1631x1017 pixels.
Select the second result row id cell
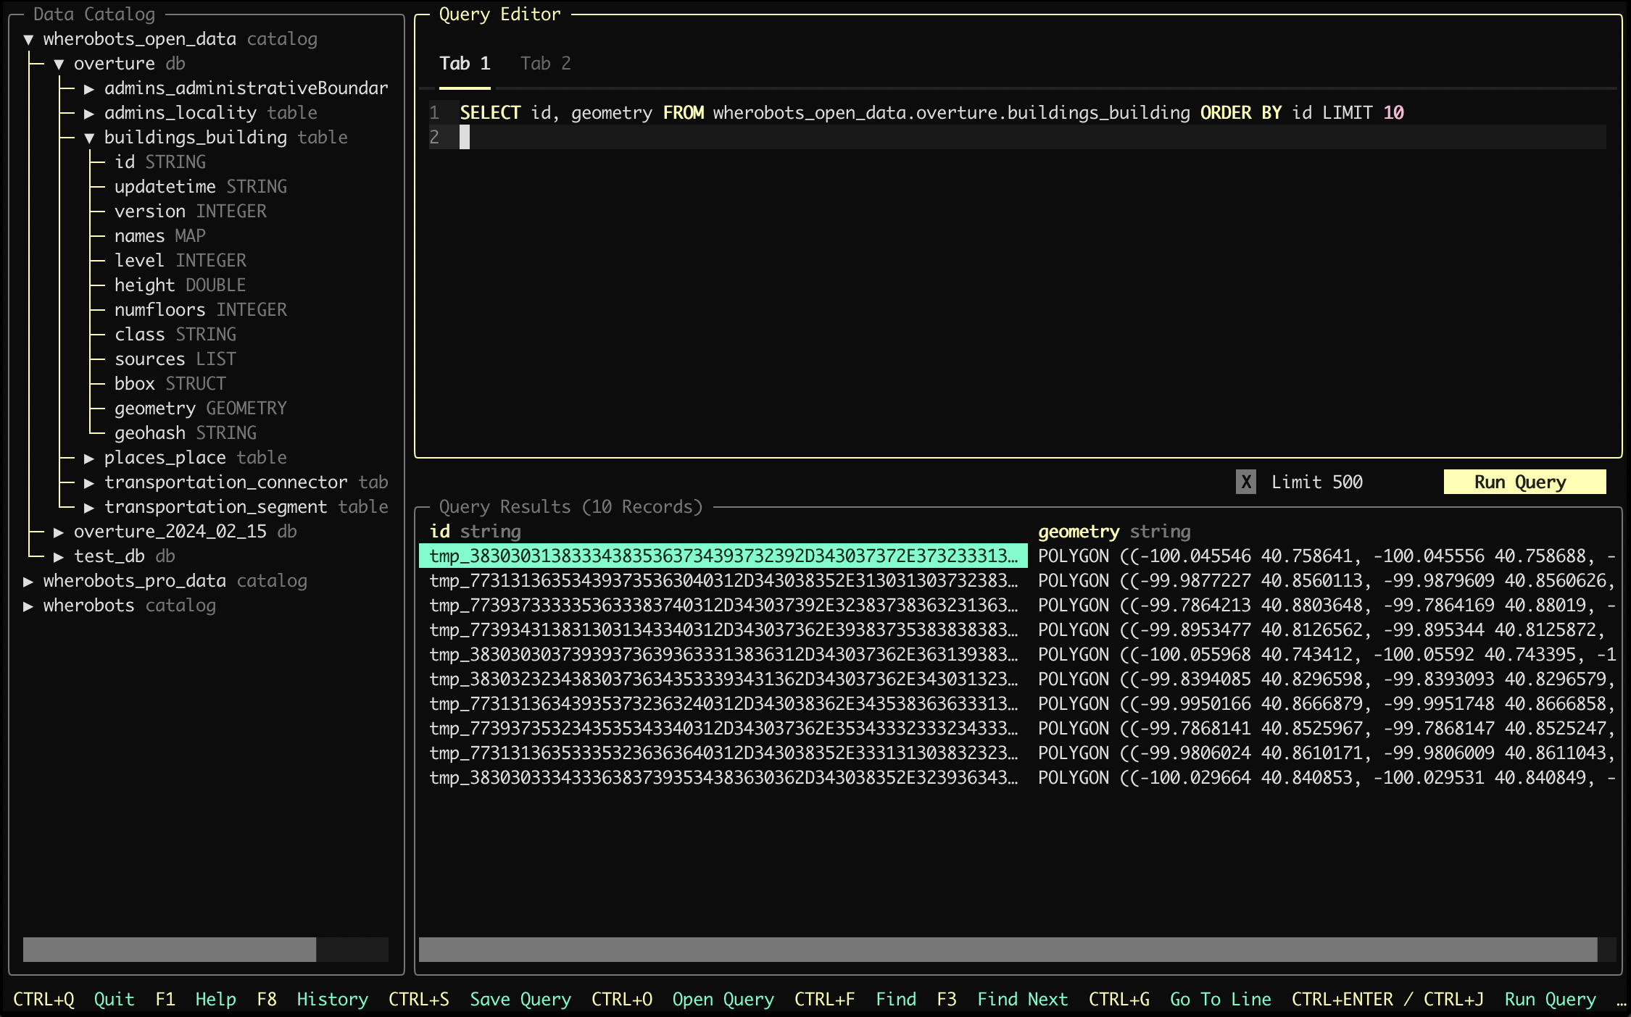pos(723,581)
